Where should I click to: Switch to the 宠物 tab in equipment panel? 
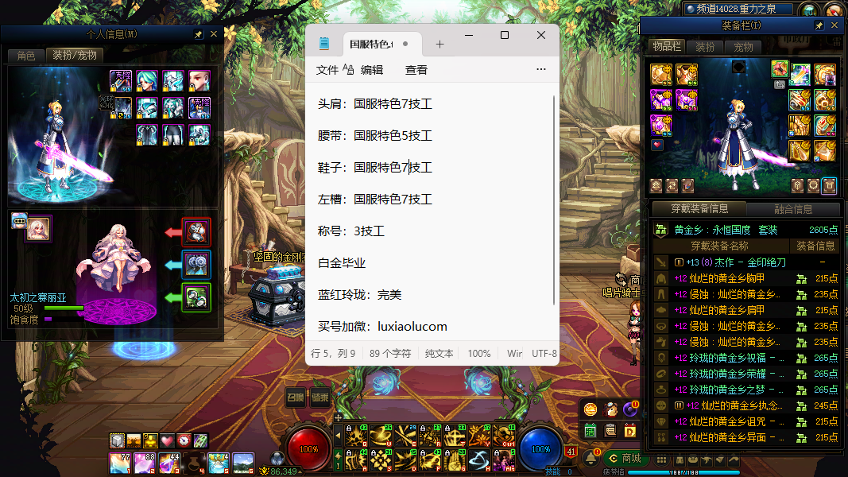[x=742, y=47]
